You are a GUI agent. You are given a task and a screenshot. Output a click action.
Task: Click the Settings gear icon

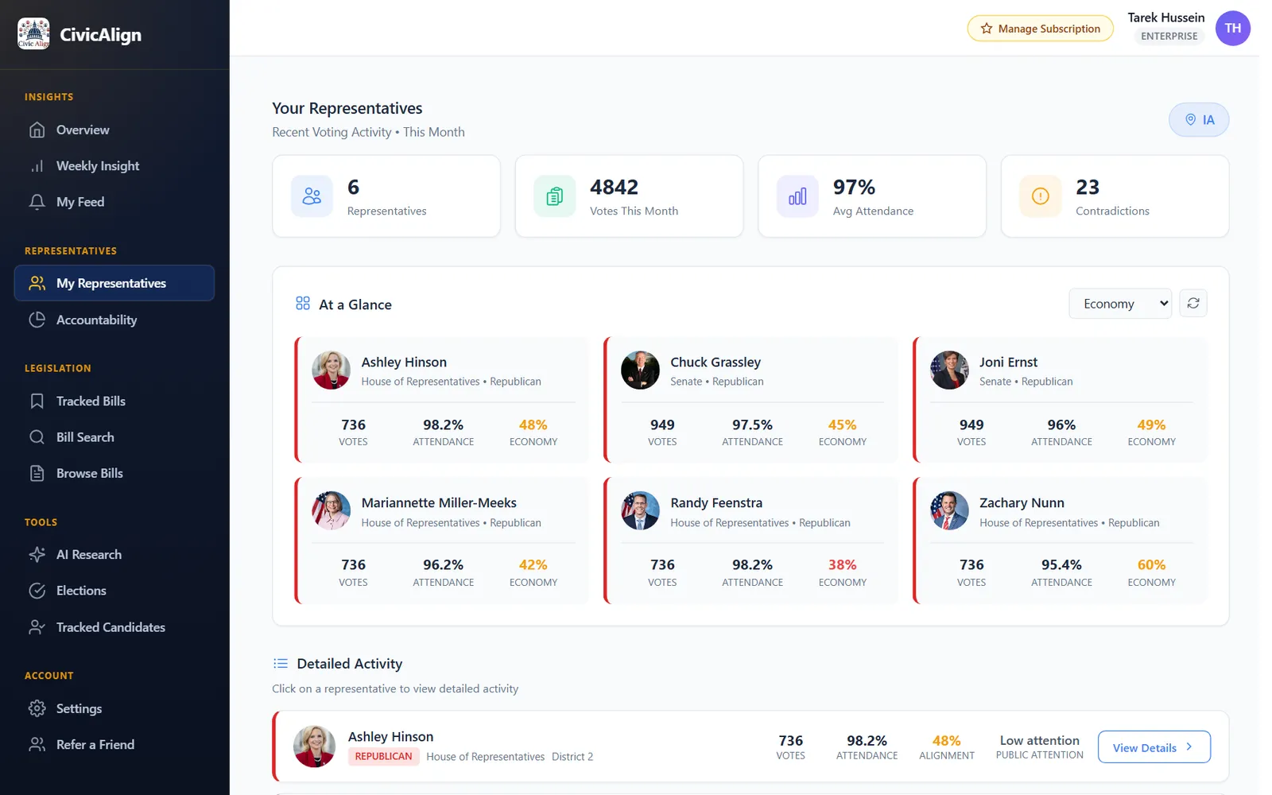pyautogui.click(x=37, y=708)
